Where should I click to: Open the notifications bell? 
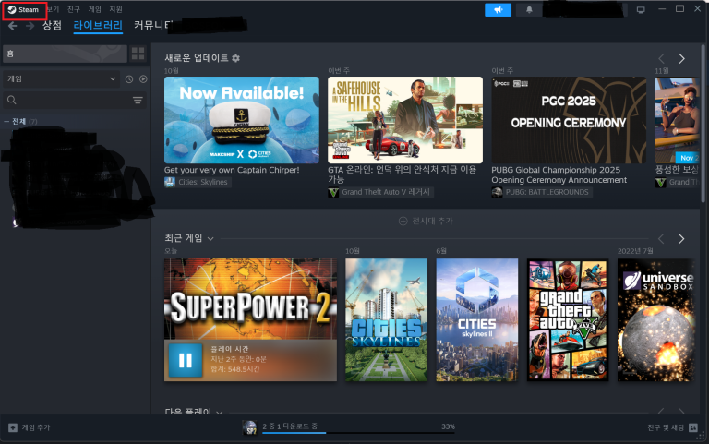(529, 10)
